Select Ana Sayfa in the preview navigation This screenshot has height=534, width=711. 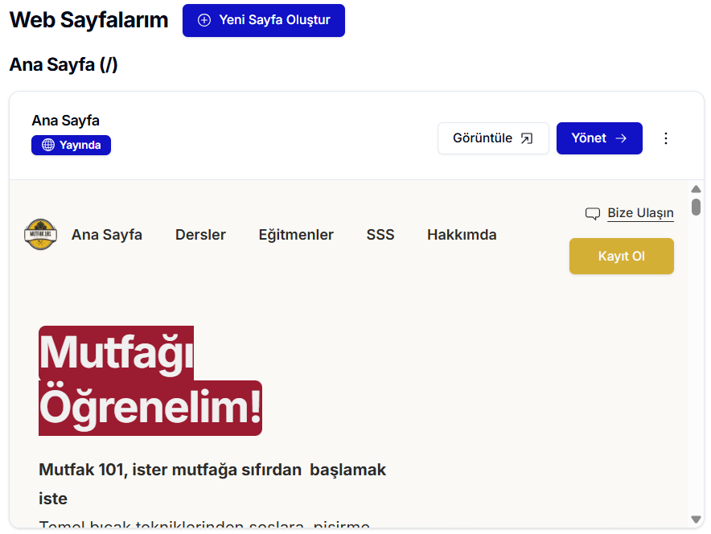coord(107,235)
